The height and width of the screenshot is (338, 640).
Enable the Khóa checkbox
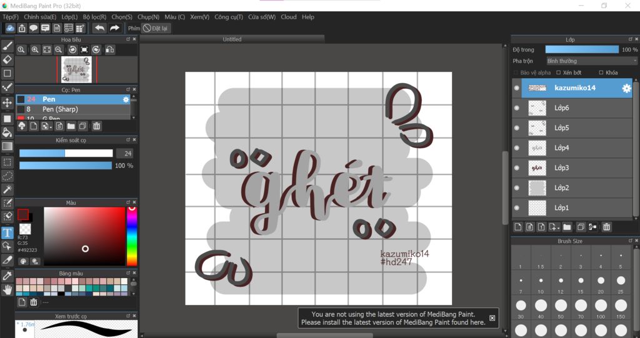[x=601, y=72]
